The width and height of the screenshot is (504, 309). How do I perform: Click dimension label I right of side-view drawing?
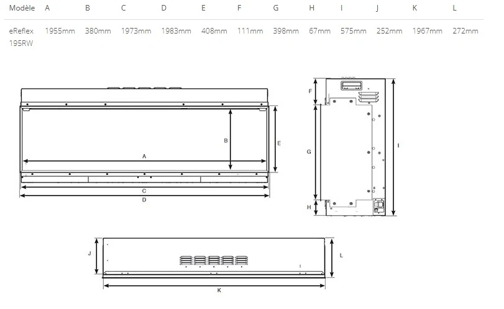(398, 146)
